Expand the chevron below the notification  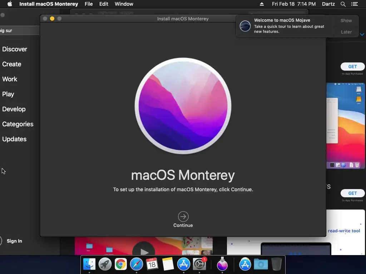[362, 35]
